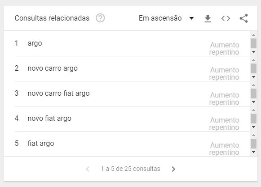The width and height of the screenshot is (261, 187).
Task: Click scroll up arrow in row 1
Action: point(253,35)
